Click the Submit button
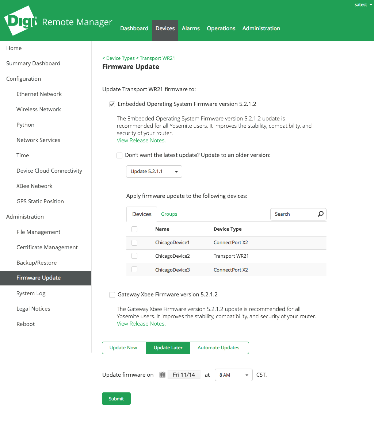 tap(116, 399)
